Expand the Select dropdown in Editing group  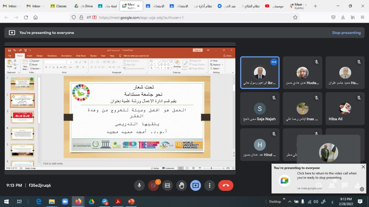(x=216, y=69)
